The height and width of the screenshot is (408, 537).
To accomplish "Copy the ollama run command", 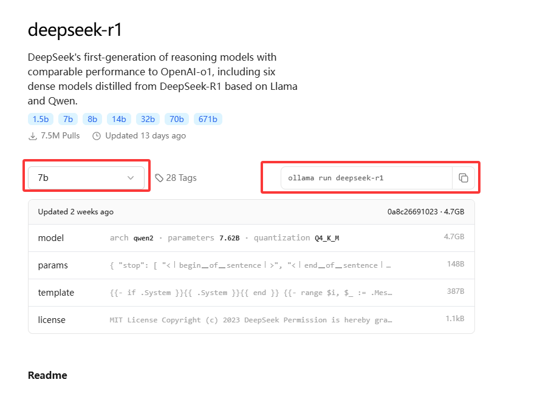I will click(463, 178).
